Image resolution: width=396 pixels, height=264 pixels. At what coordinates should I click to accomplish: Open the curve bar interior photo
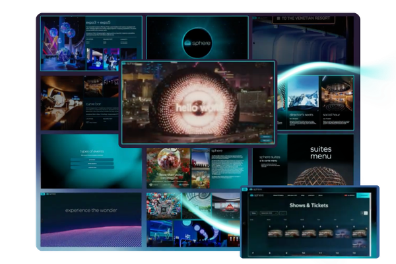[62, 103]
